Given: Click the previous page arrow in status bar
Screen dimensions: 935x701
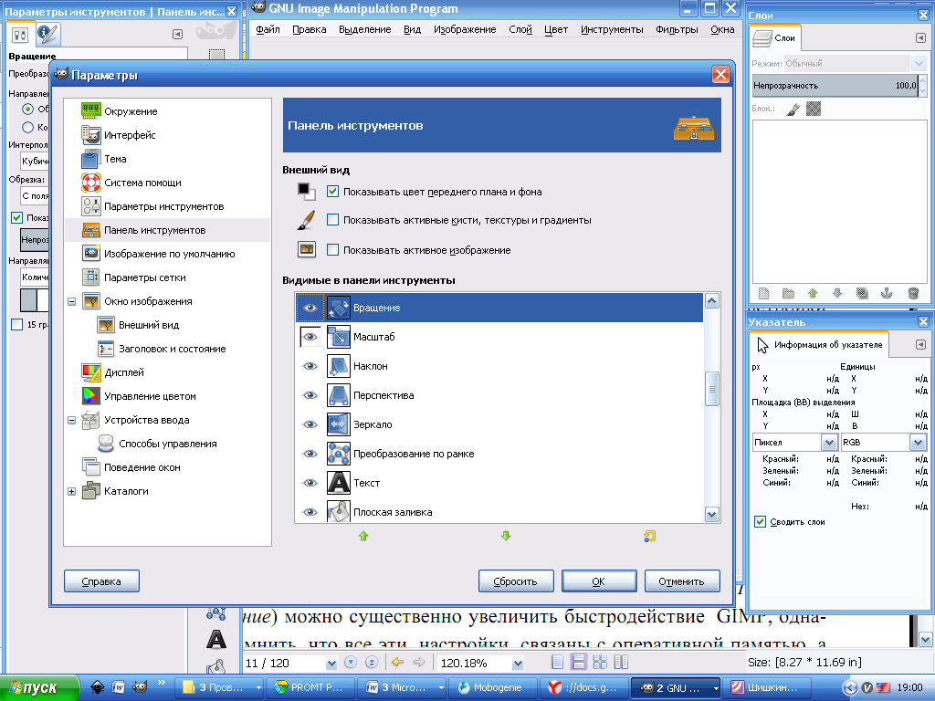Looking at the screenshot, I should pos(397,663).
